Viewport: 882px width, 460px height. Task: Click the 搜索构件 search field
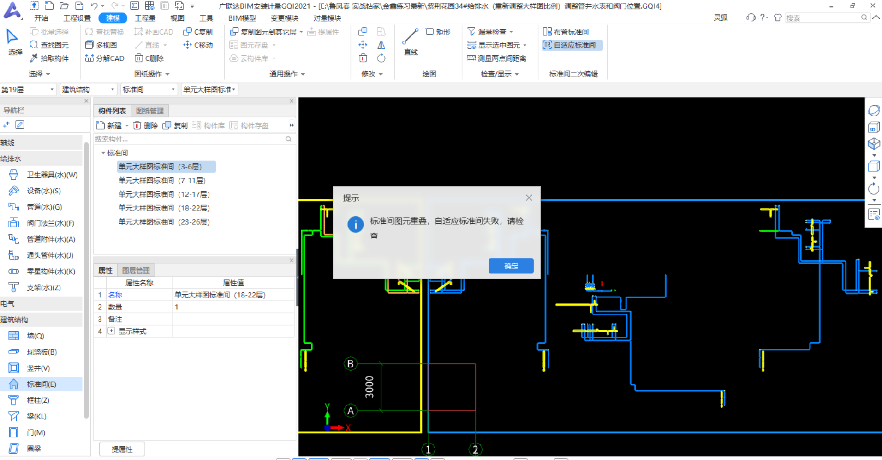click(x=193, y=139)
